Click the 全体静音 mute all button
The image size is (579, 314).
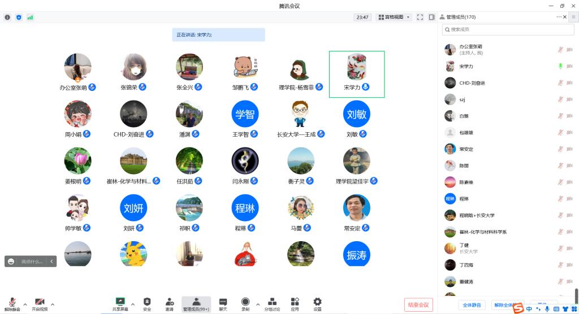click(472, 305)
